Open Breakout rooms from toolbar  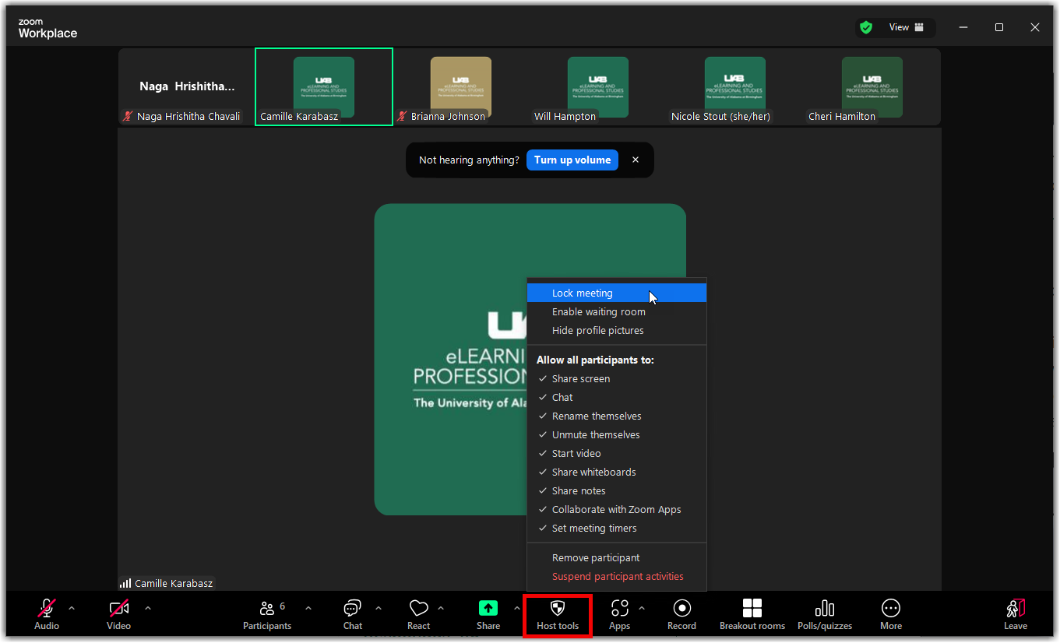(752, 614)
